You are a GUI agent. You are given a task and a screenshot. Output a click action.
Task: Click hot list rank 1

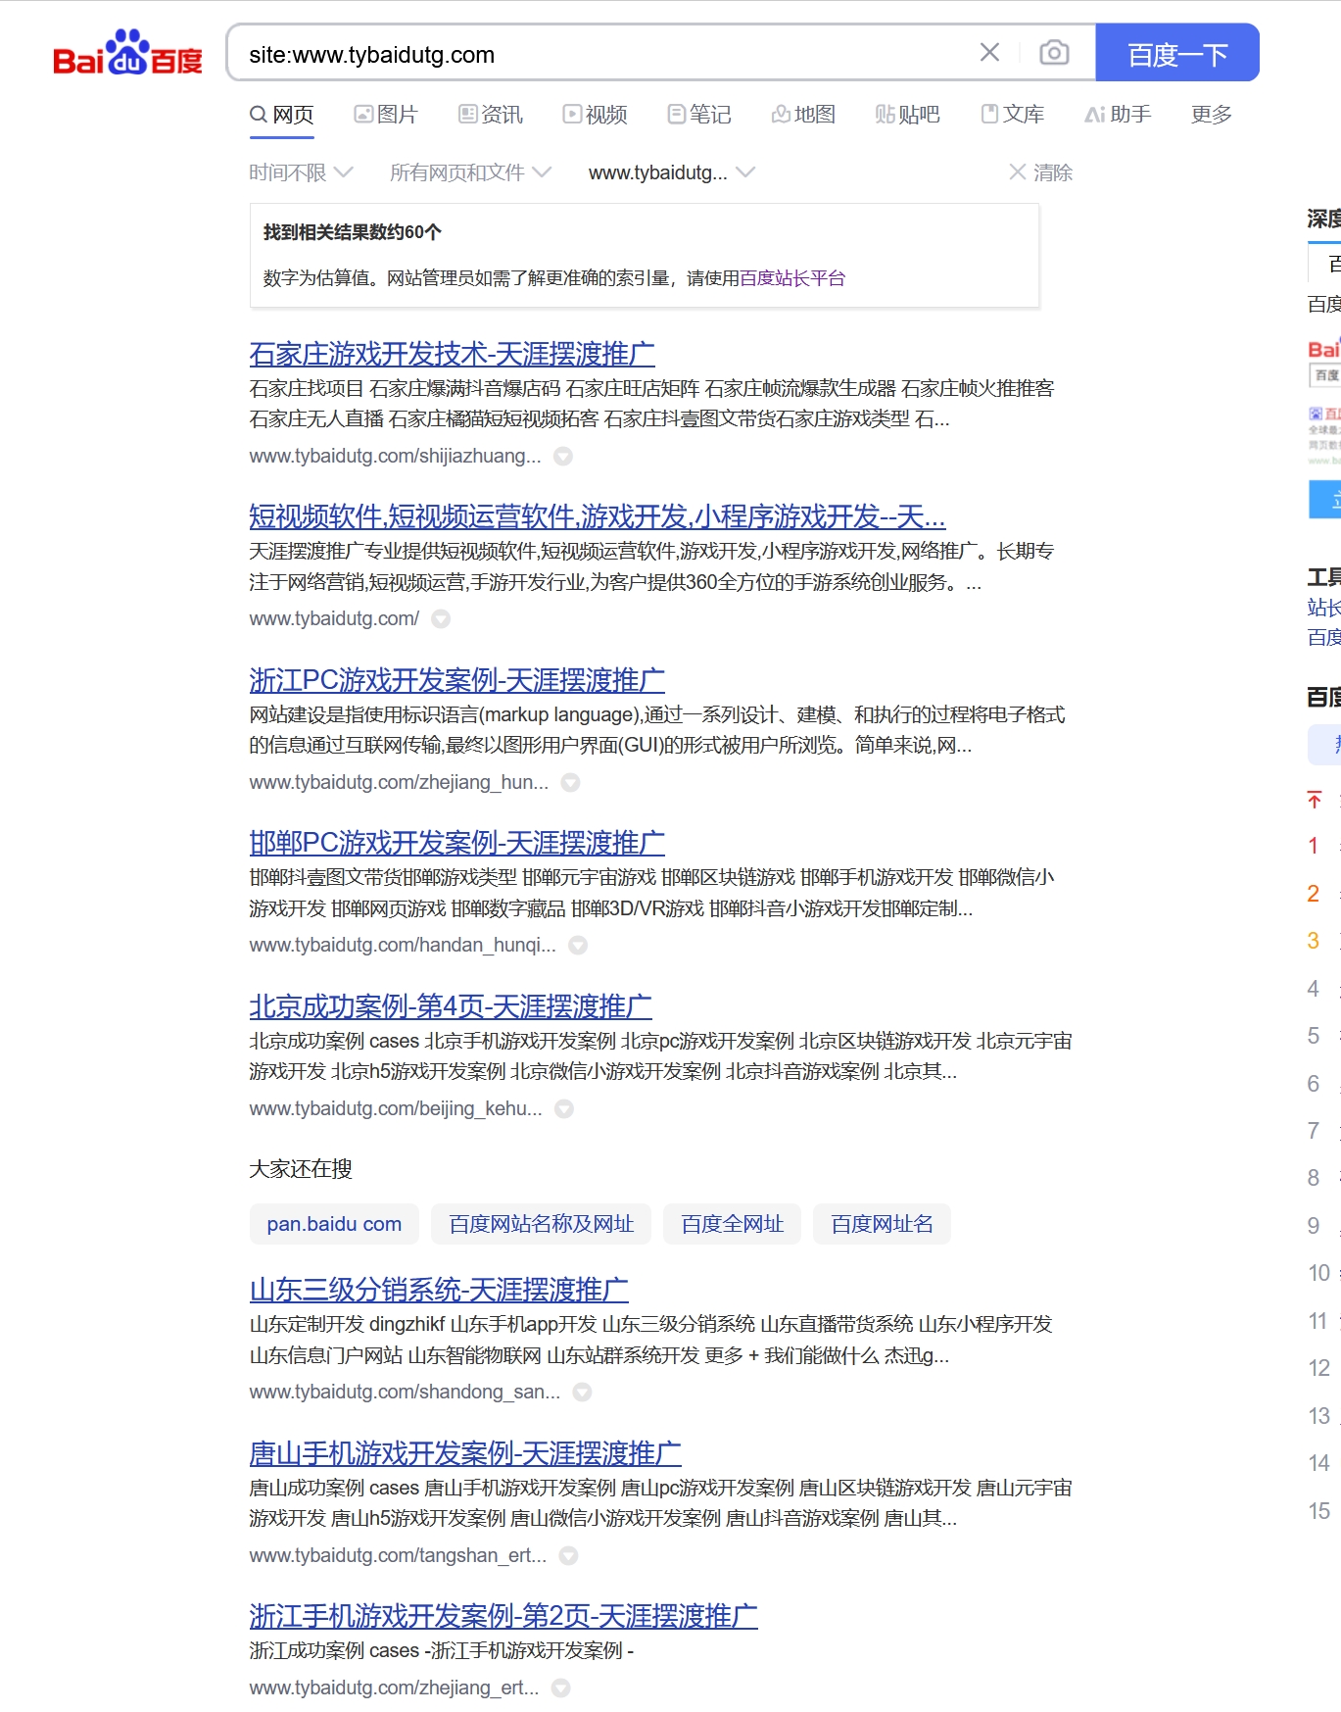(1314, 846)
